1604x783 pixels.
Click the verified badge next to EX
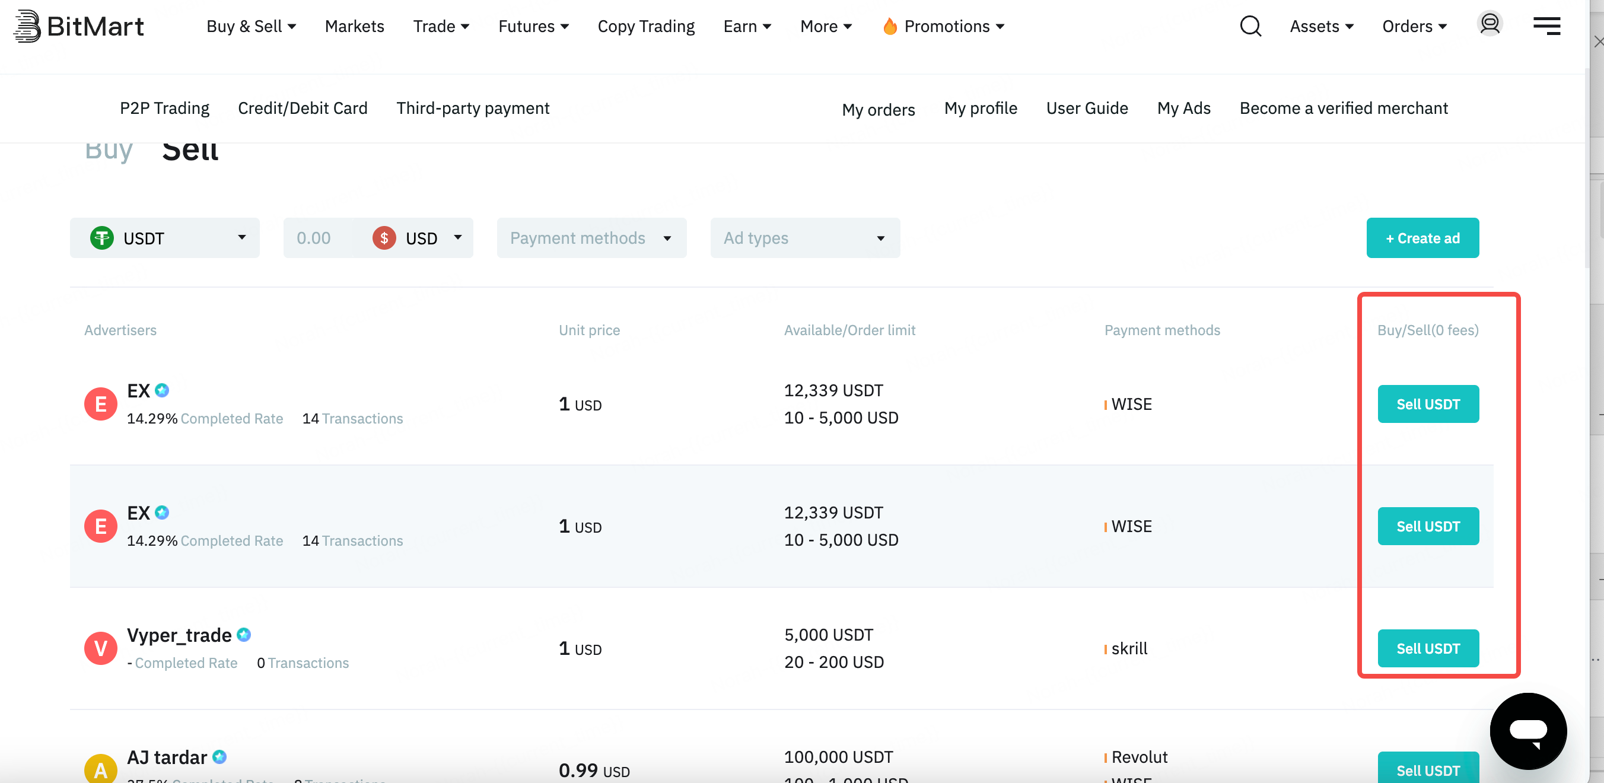(x=163, y=390)
